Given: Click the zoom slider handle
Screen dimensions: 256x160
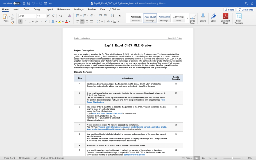Looking at the screenshot, I should pos(232,158).
